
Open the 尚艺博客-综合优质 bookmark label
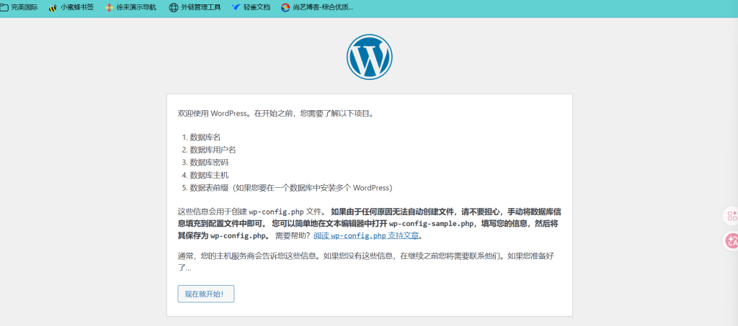(x=323, y=7)
